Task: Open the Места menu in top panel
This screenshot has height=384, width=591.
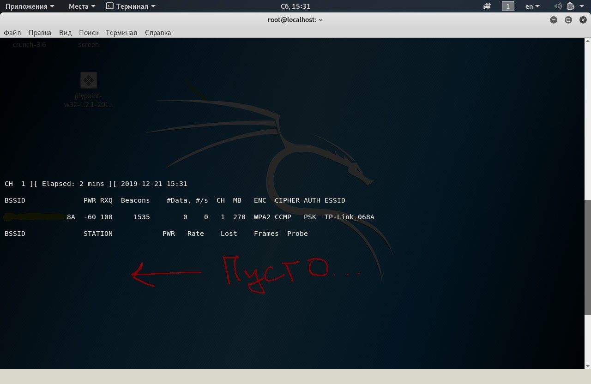Action: [82, 6]
